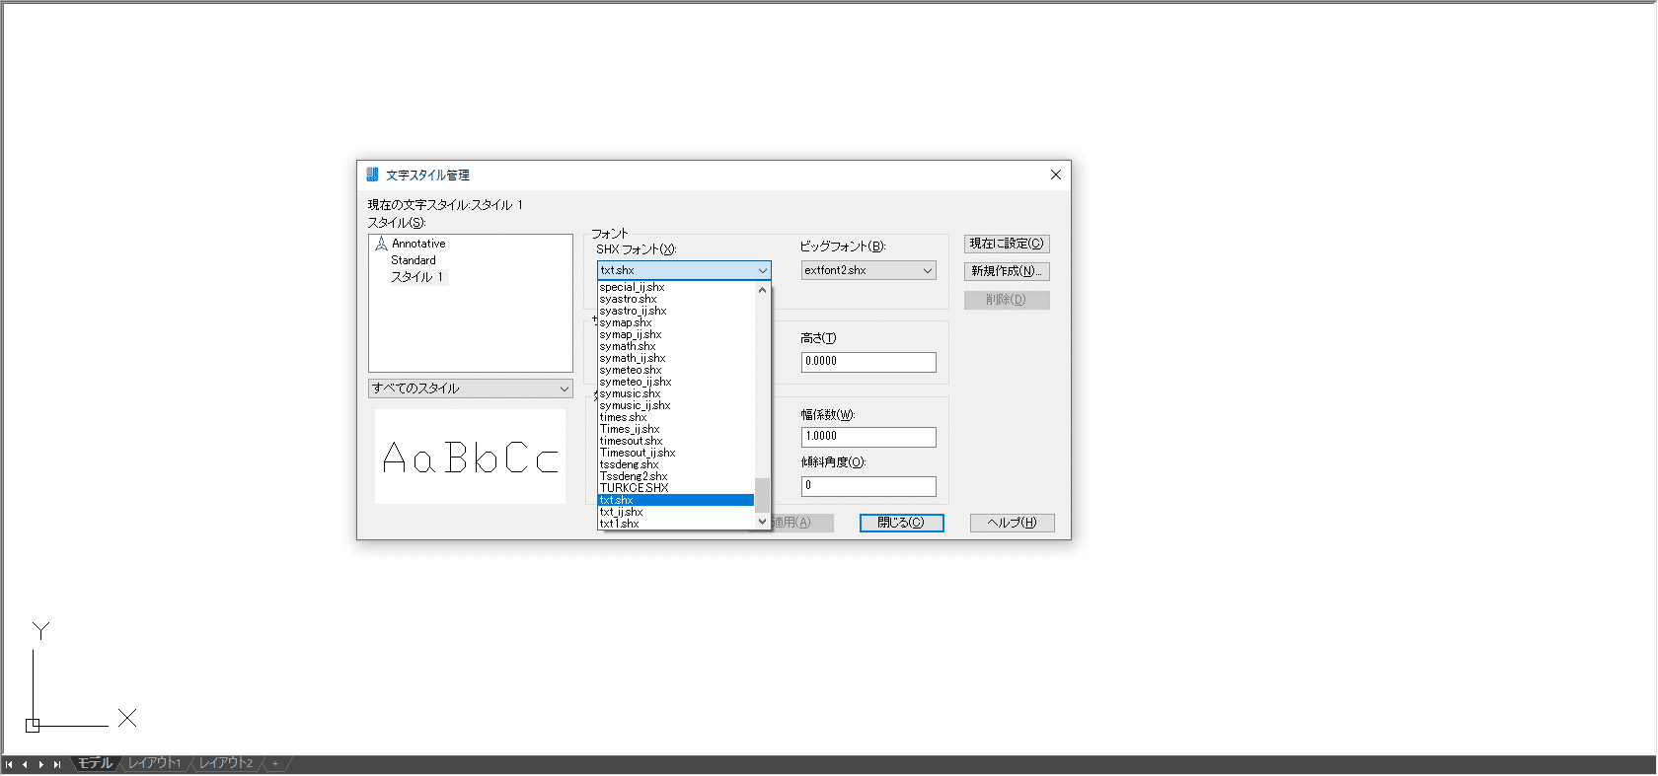Screen dimensions: 1658x776
Task: Click the font list scrollbar thumb
Action: click(762, 495)
